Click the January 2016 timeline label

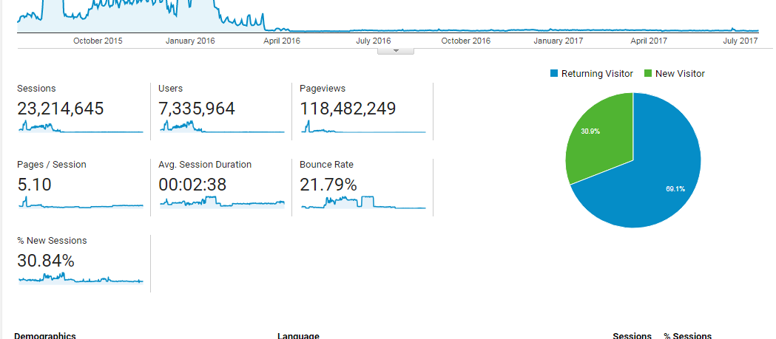point(190,41)
